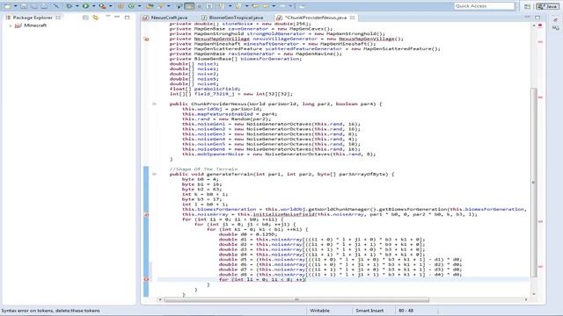Click the Print icon in toolbar
Screen dimensions: 563x316
pos(44,6)
